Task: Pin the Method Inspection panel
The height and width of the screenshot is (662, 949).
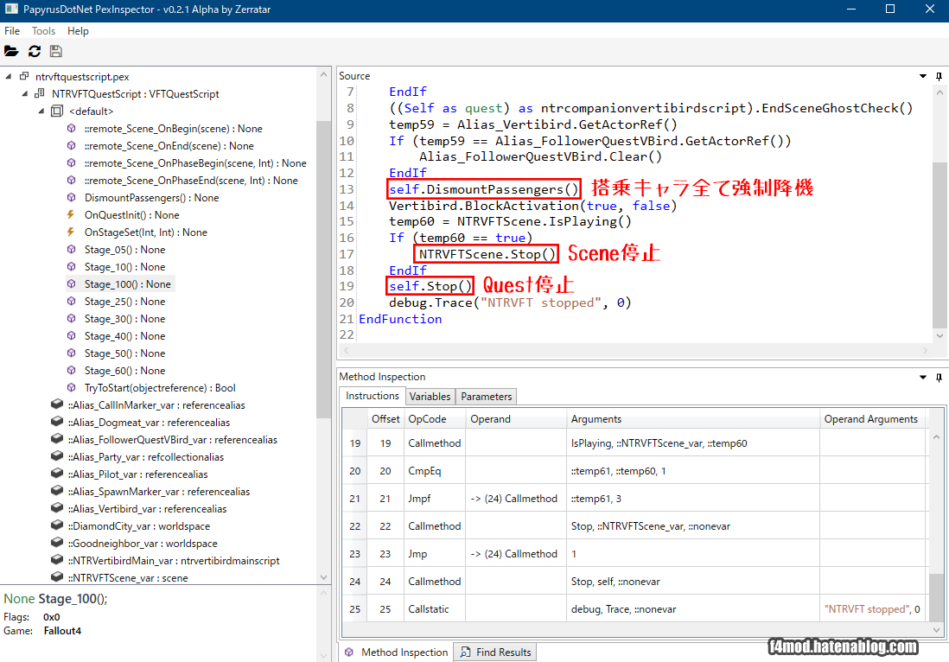Action: click(939, 377)
